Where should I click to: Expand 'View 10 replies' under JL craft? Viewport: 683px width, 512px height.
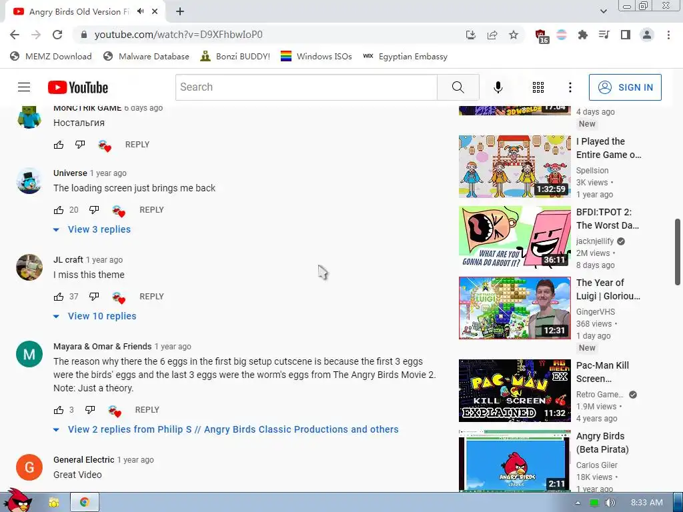click(x=95, y=316)
